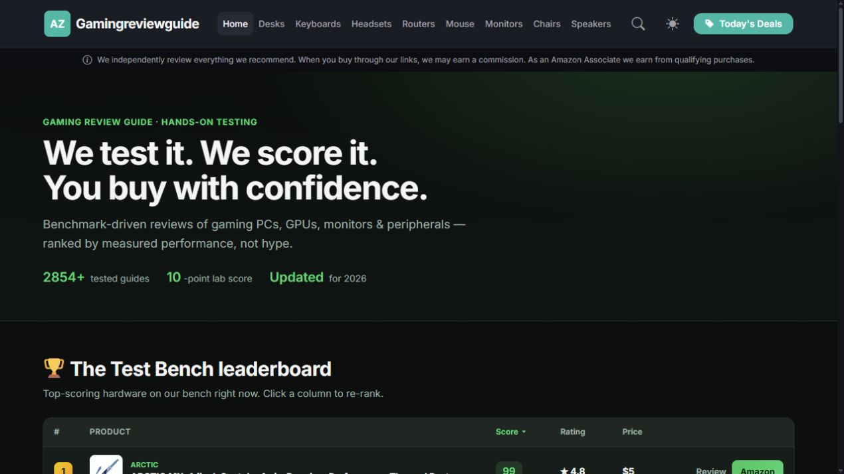
Task: Click the 'Updated for 2026' stat
Action: 318,277
